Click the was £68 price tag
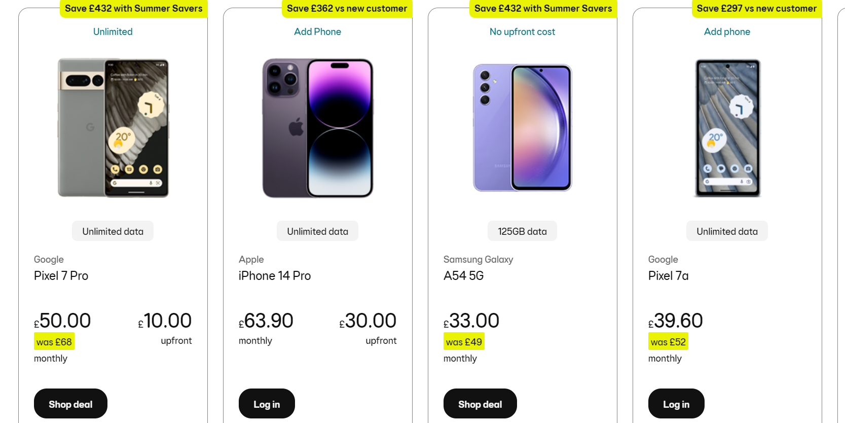The height and width of the screenshot is (423, 845). point(54,342)
